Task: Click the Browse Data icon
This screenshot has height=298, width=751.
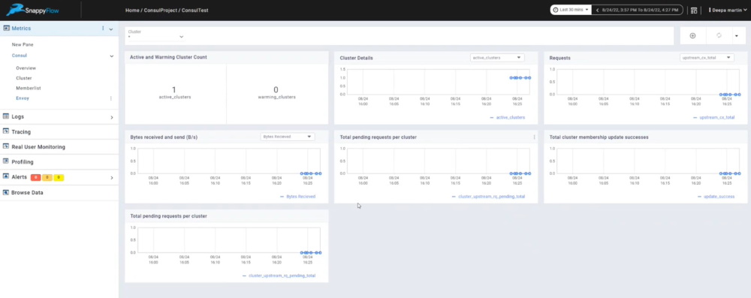Action: point(6,192)
